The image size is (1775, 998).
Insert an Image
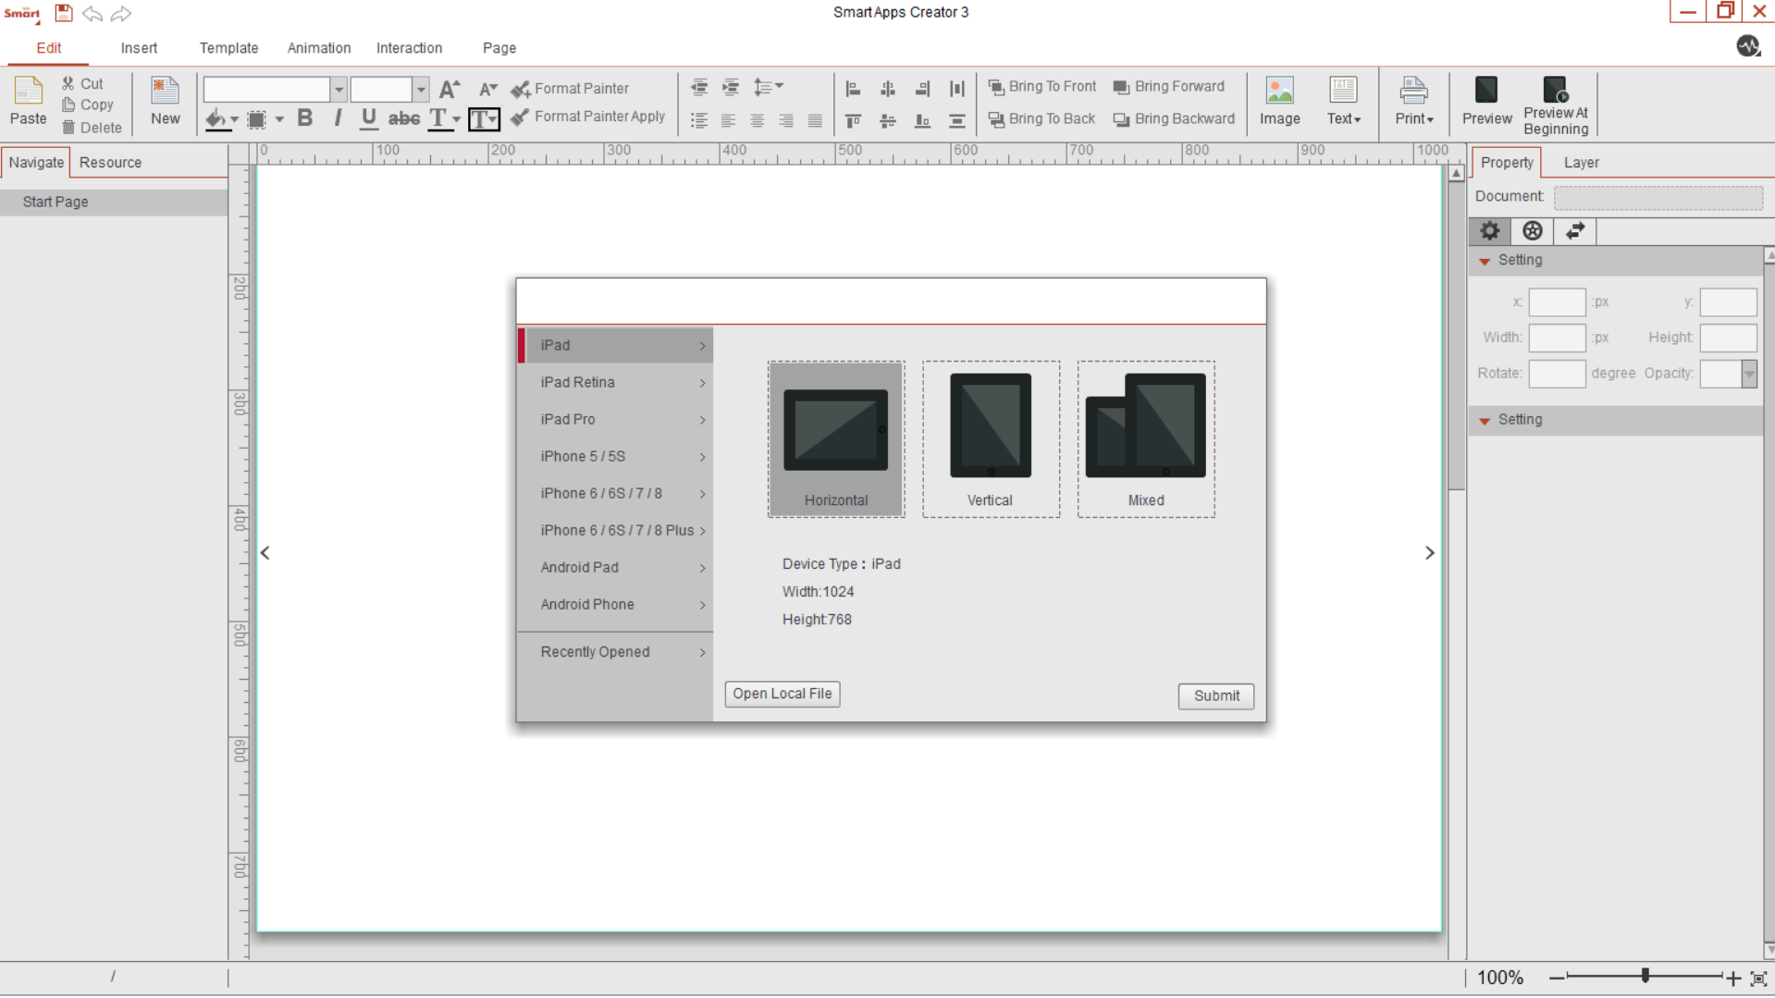tap(1280, 102)
